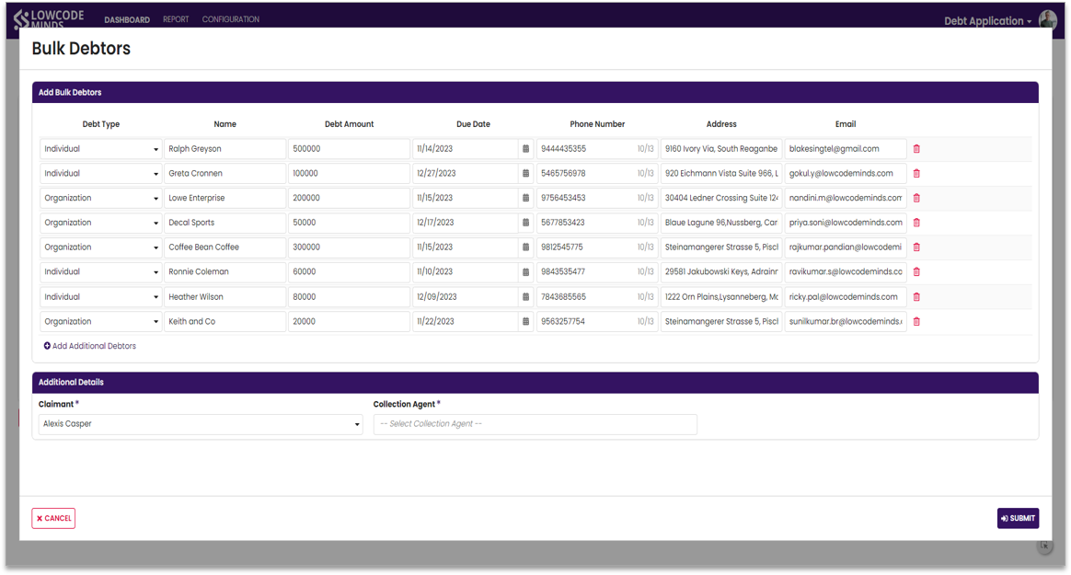
Task: Delete the Lowe Enterprise row
Action: click(916, 198)
